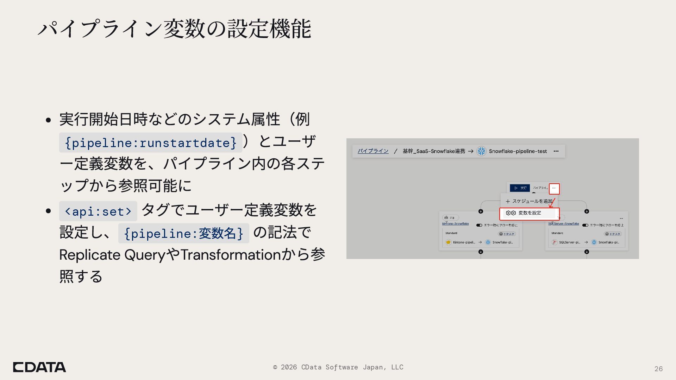Click the Standard label in the kintone-Snowflake card
The image size is (676, 380).
[451, 233]
